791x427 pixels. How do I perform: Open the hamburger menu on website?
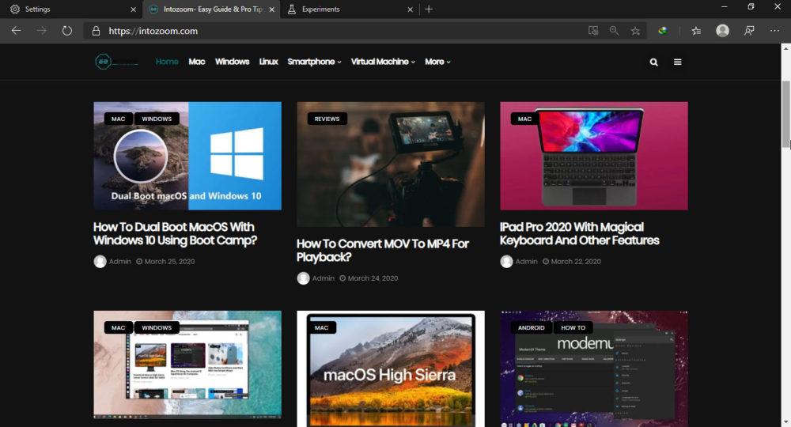pos(678,62)
